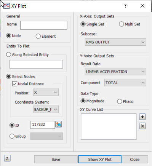Viewport: 152px width, 166px height.
Task: Click the Along Selected Entity text box
Action: (36, 64)
